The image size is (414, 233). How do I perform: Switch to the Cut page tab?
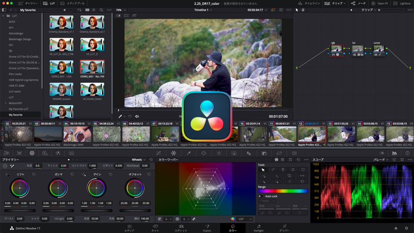coord(155,228)
